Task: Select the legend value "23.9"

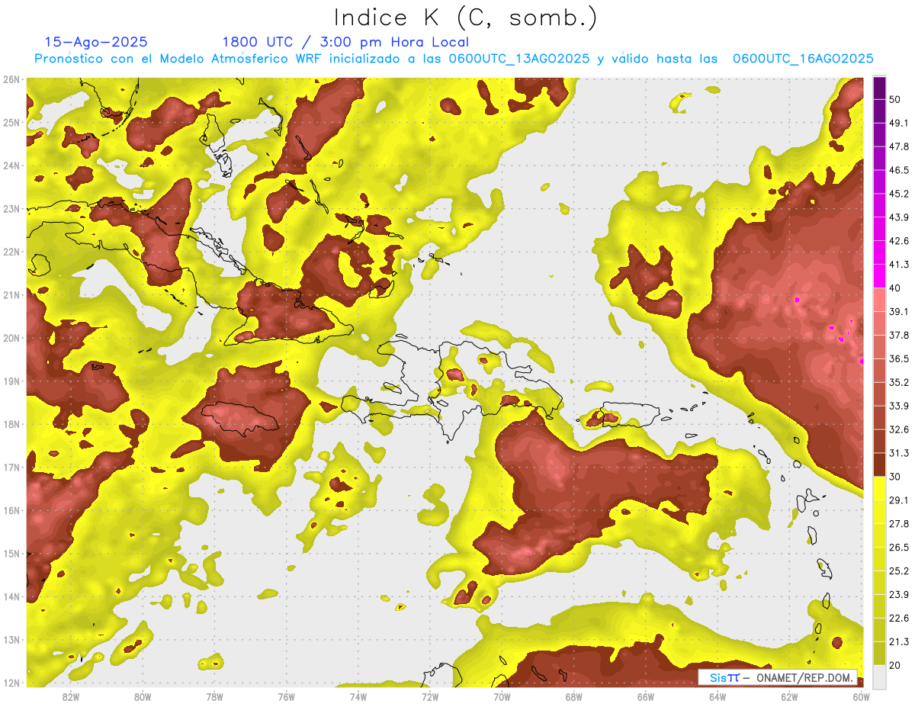Action: (x=899, y=594)
